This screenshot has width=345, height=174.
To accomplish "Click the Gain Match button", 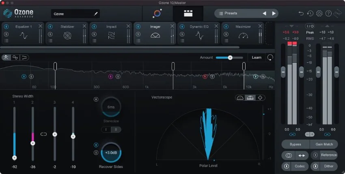I will coord(324,144).
